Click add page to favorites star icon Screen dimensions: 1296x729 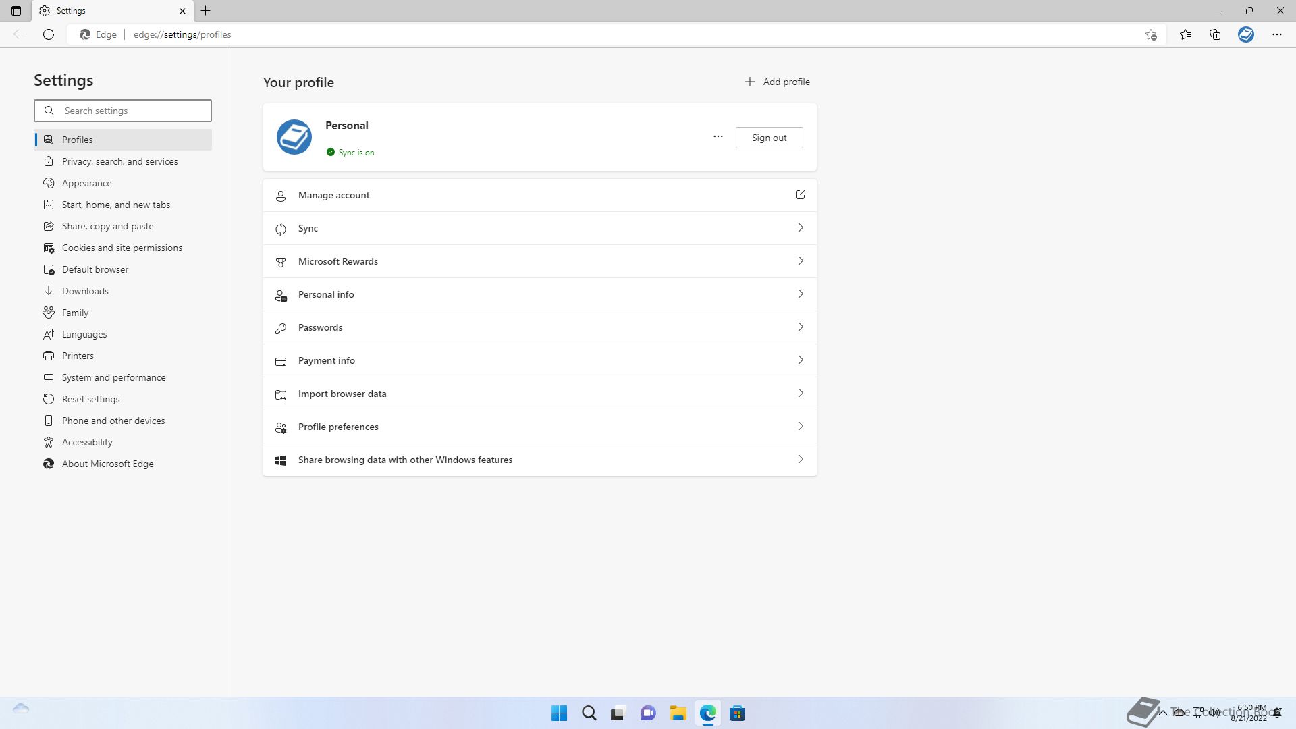(x=1151, y=34)
